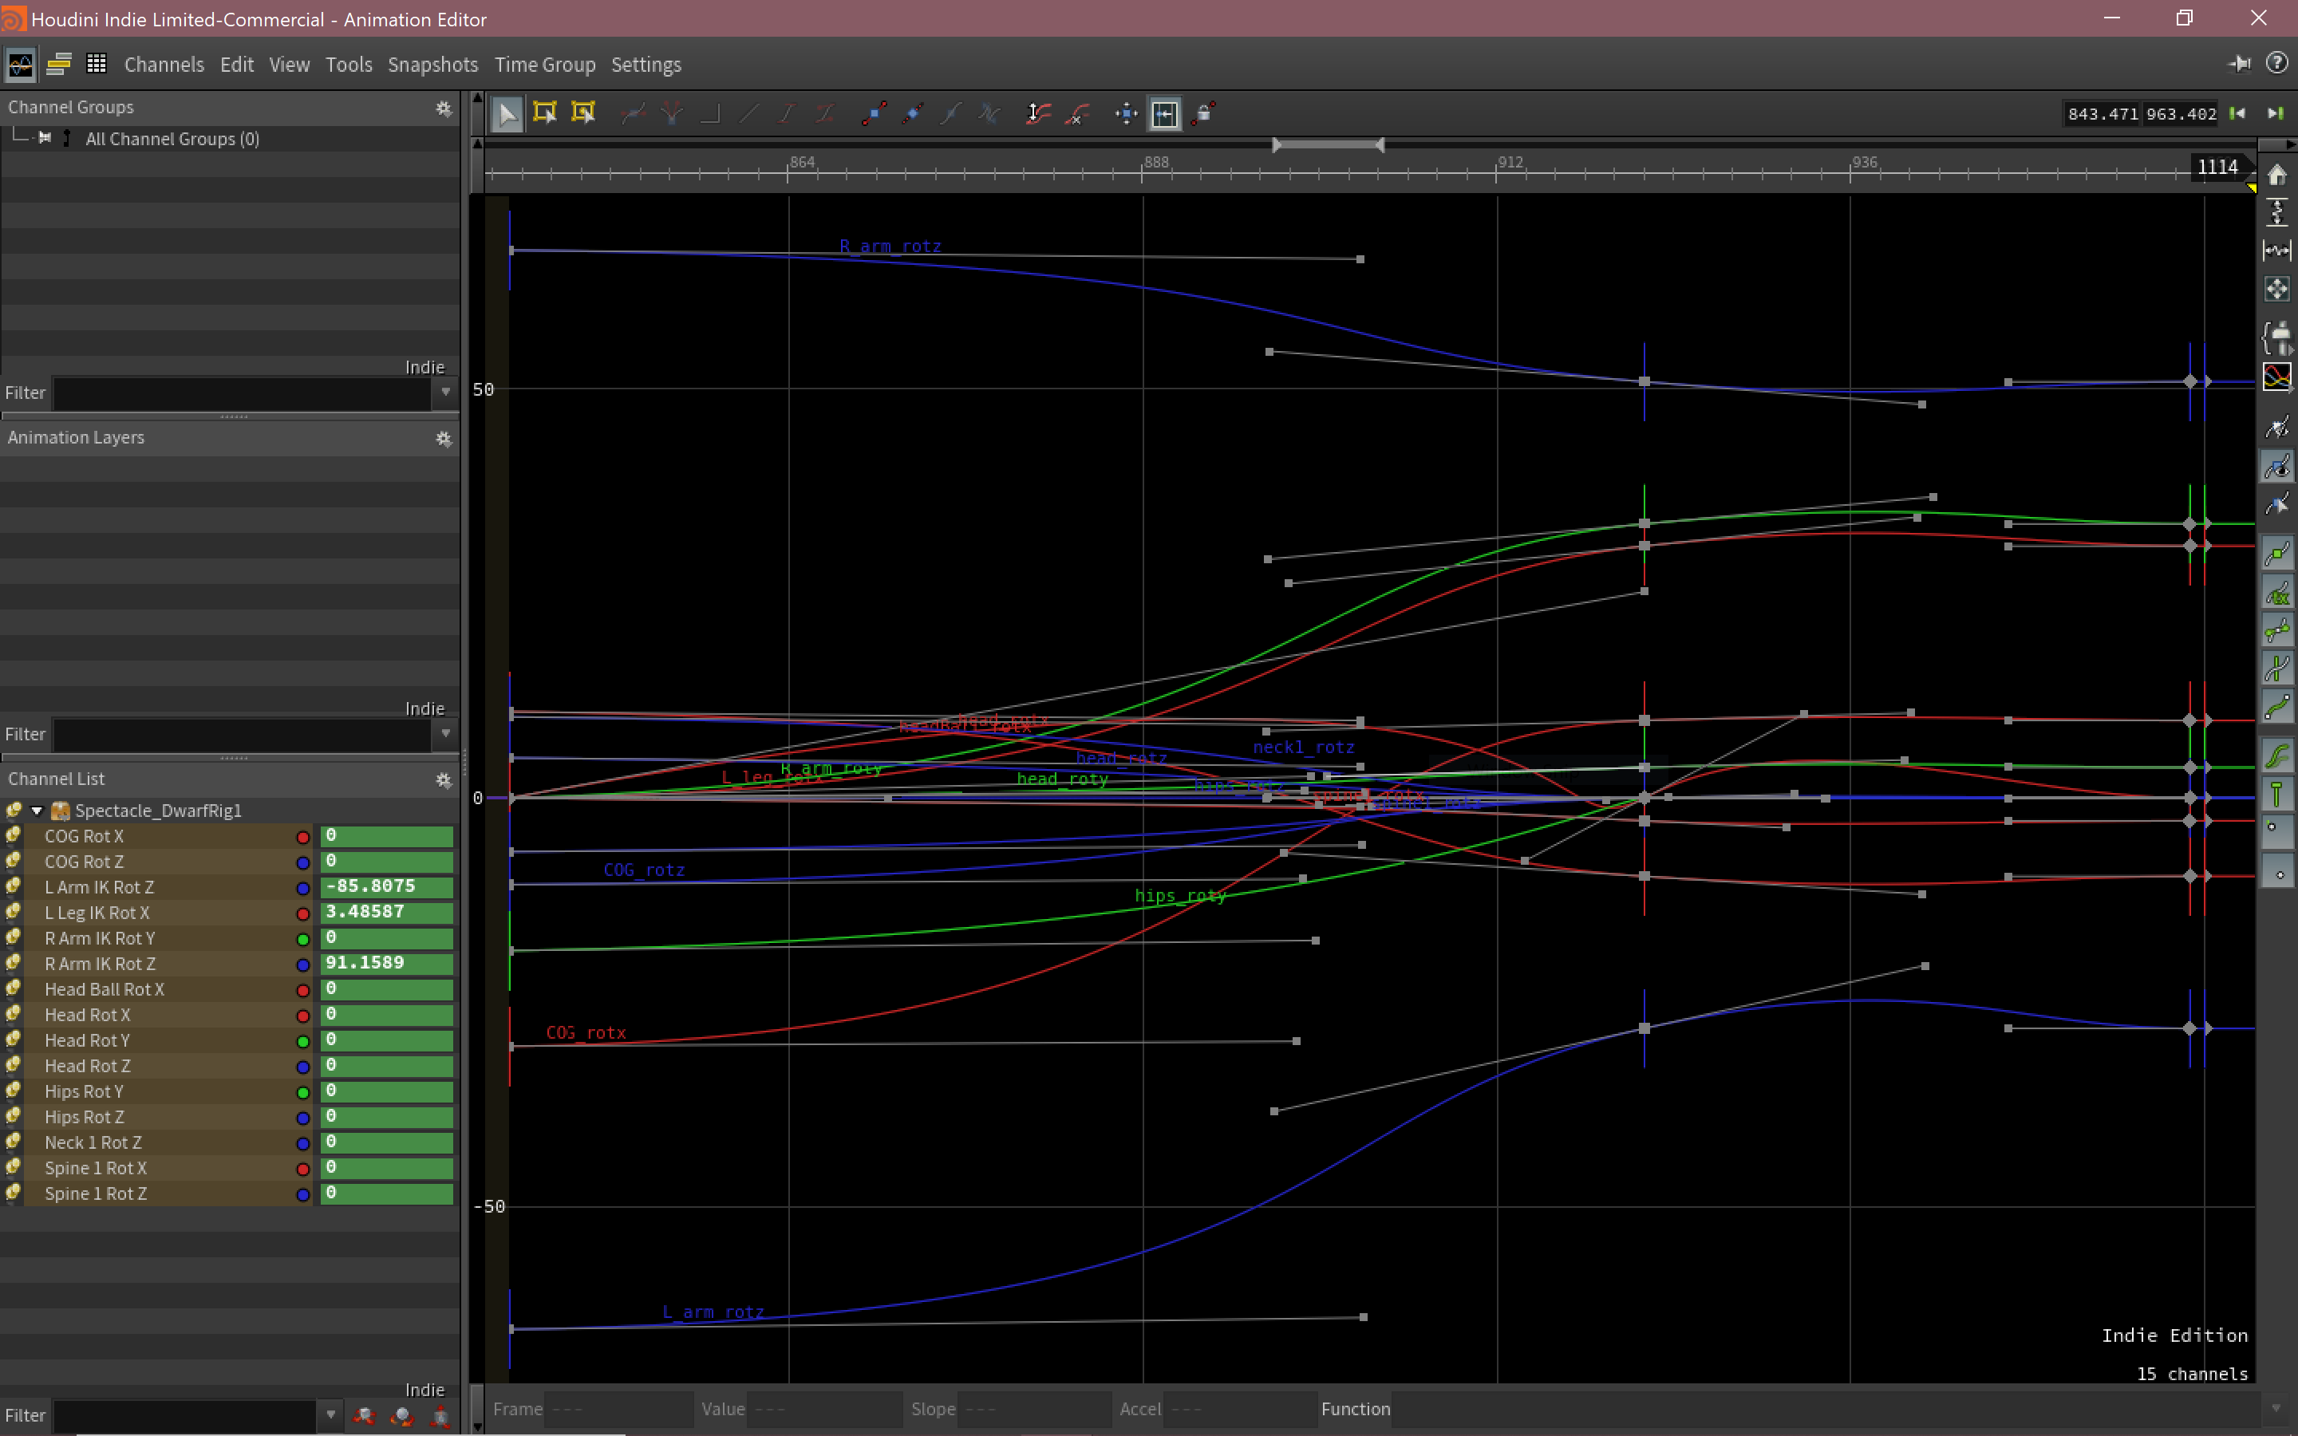Image resolution: width=2298 pixels, height=1436 pixels.
Task: Toggle the pin on the Spine 1 Rot Z channel
Action: 14,1193
